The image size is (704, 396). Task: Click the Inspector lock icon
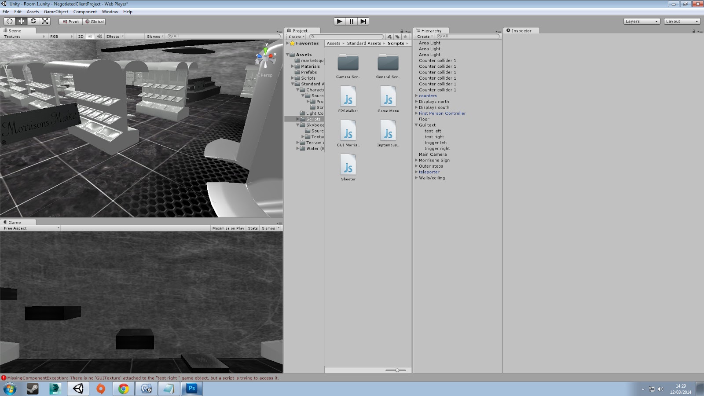pyautogui.click(x=694, y=31)
